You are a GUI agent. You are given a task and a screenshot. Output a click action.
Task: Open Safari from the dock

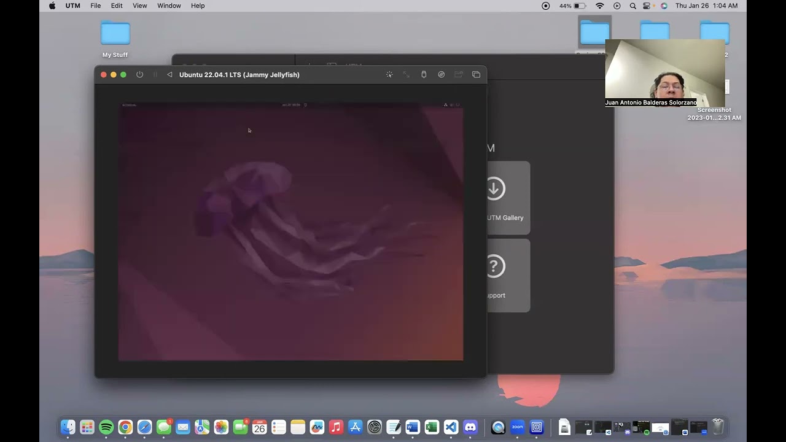[144, 427]
